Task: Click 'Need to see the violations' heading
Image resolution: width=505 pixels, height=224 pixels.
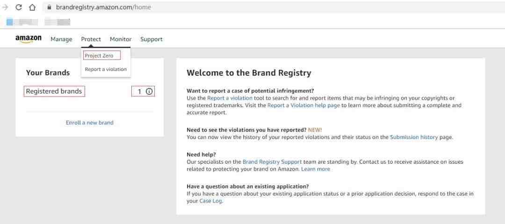Action: [x=247, y=130]
